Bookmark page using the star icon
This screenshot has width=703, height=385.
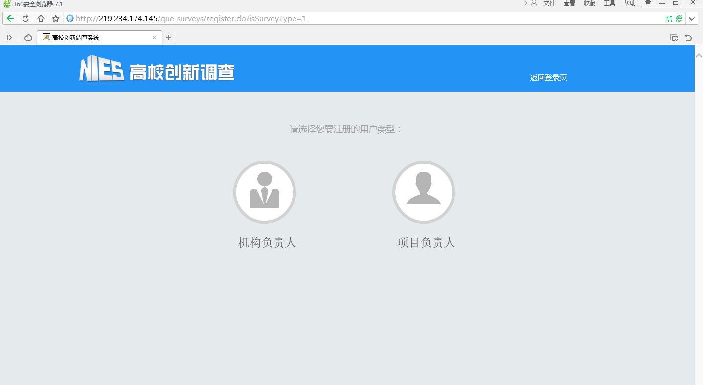[56, 18]
